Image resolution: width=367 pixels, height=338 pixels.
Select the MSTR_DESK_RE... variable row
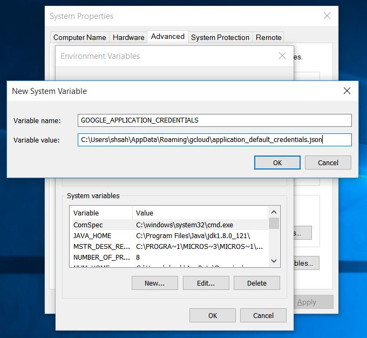click(170, 246)
